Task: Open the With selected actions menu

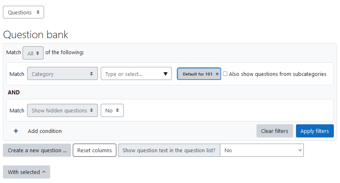Action: 26,172
